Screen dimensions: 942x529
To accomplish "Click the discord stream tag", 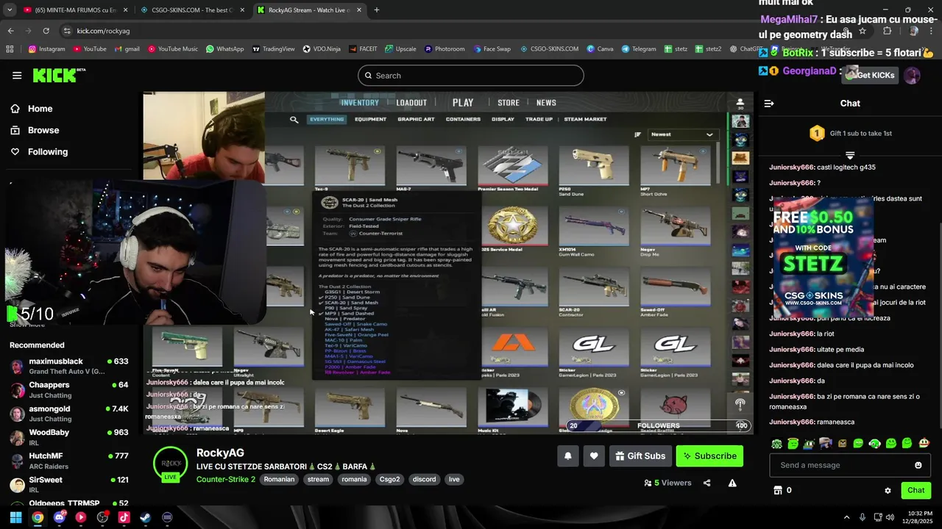I will pyautogui.click(x=425, y=479).
